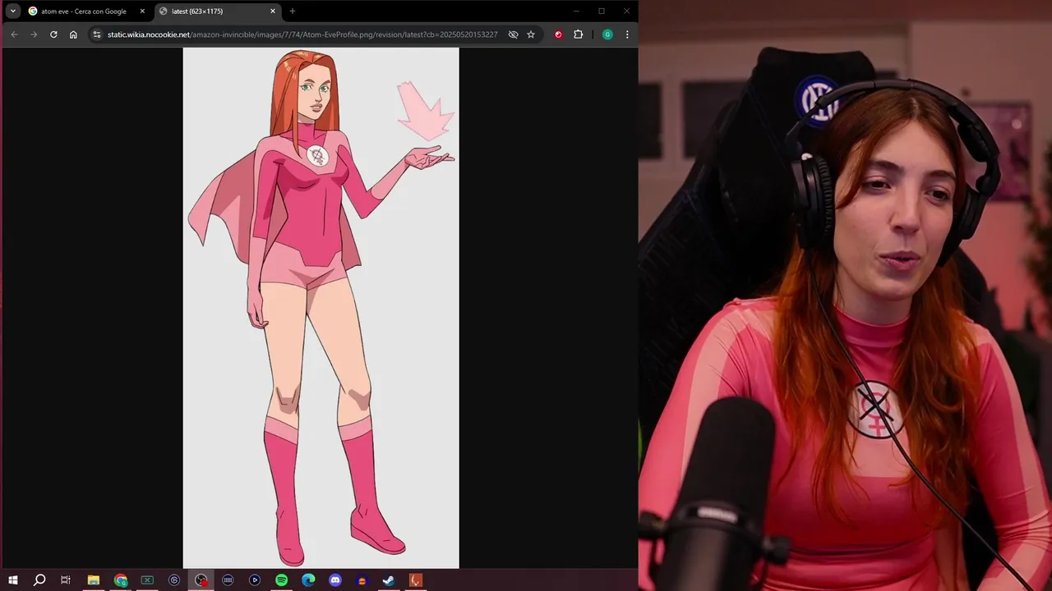Go back to the previous page
The width and height of the screenshot is (1052, 591).
(x=14, y=34)
